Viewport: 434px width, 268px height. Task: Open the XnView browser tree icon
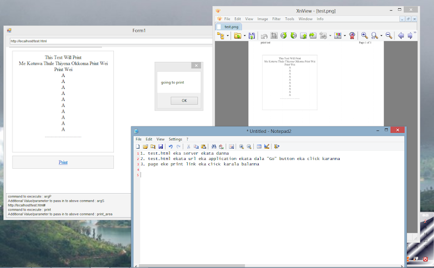point(221,35)
